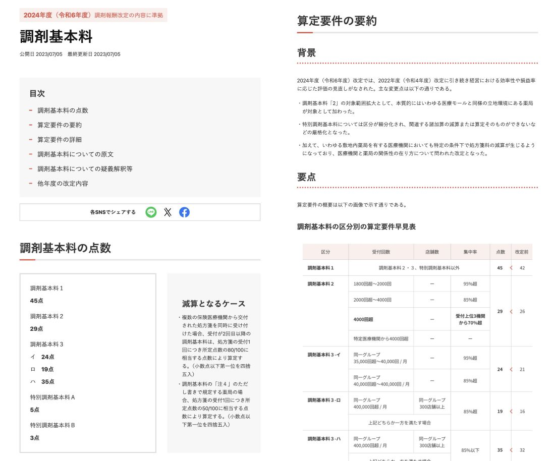Open 他年度の改定内容 link
The image size is (555, 461).
click(x=63, y=183)
